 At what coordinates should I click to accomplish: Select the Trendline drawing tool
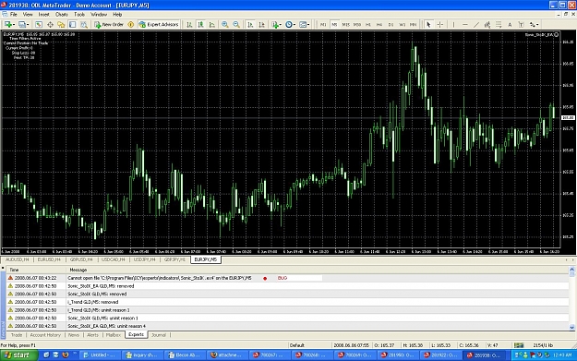point(476,24)
